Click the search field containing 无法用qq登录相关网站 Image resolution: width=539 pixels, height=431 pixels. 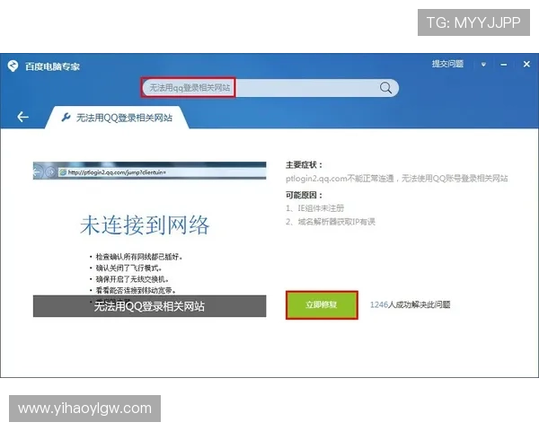tap(270, 88)
